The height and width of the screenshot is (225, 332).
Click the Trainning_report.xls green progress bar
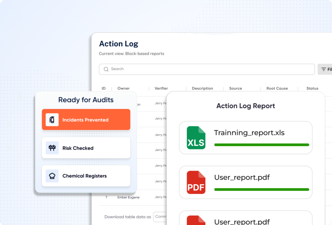click(261, 145)
